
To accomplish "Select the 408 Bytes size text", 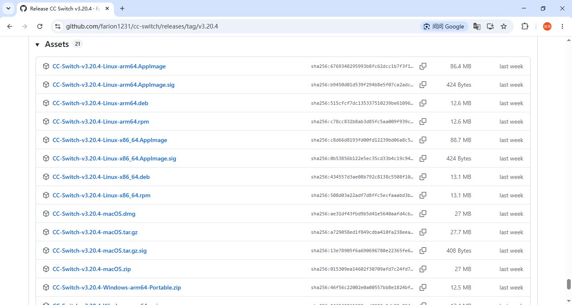I will pyautogui.click(x=459, y=251).
